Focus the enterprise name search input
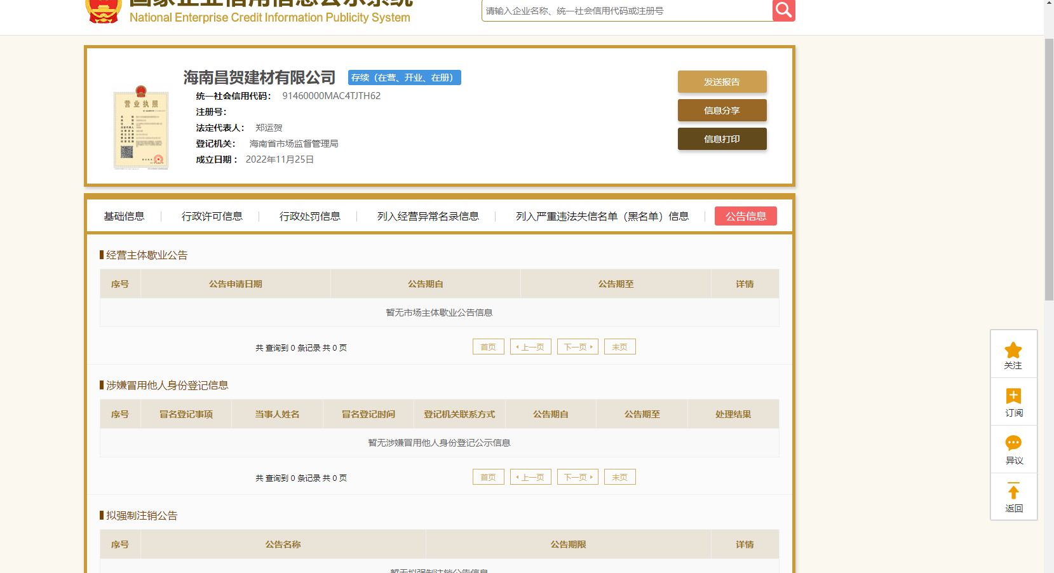This screenshot has height=573, width=1054. [627, 11]
